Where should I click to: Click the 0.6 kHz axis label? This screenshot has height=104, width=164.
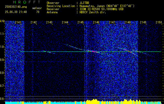(2, 99)
